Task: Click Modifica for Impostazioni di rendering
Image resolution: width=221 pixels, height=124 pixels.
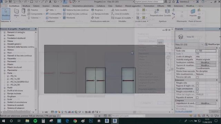Action: [206, 103]
